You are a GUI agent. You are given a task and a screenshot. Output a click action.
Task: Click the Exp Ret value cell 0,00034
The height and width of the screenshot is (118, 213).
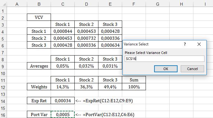(x=63, y=101)
